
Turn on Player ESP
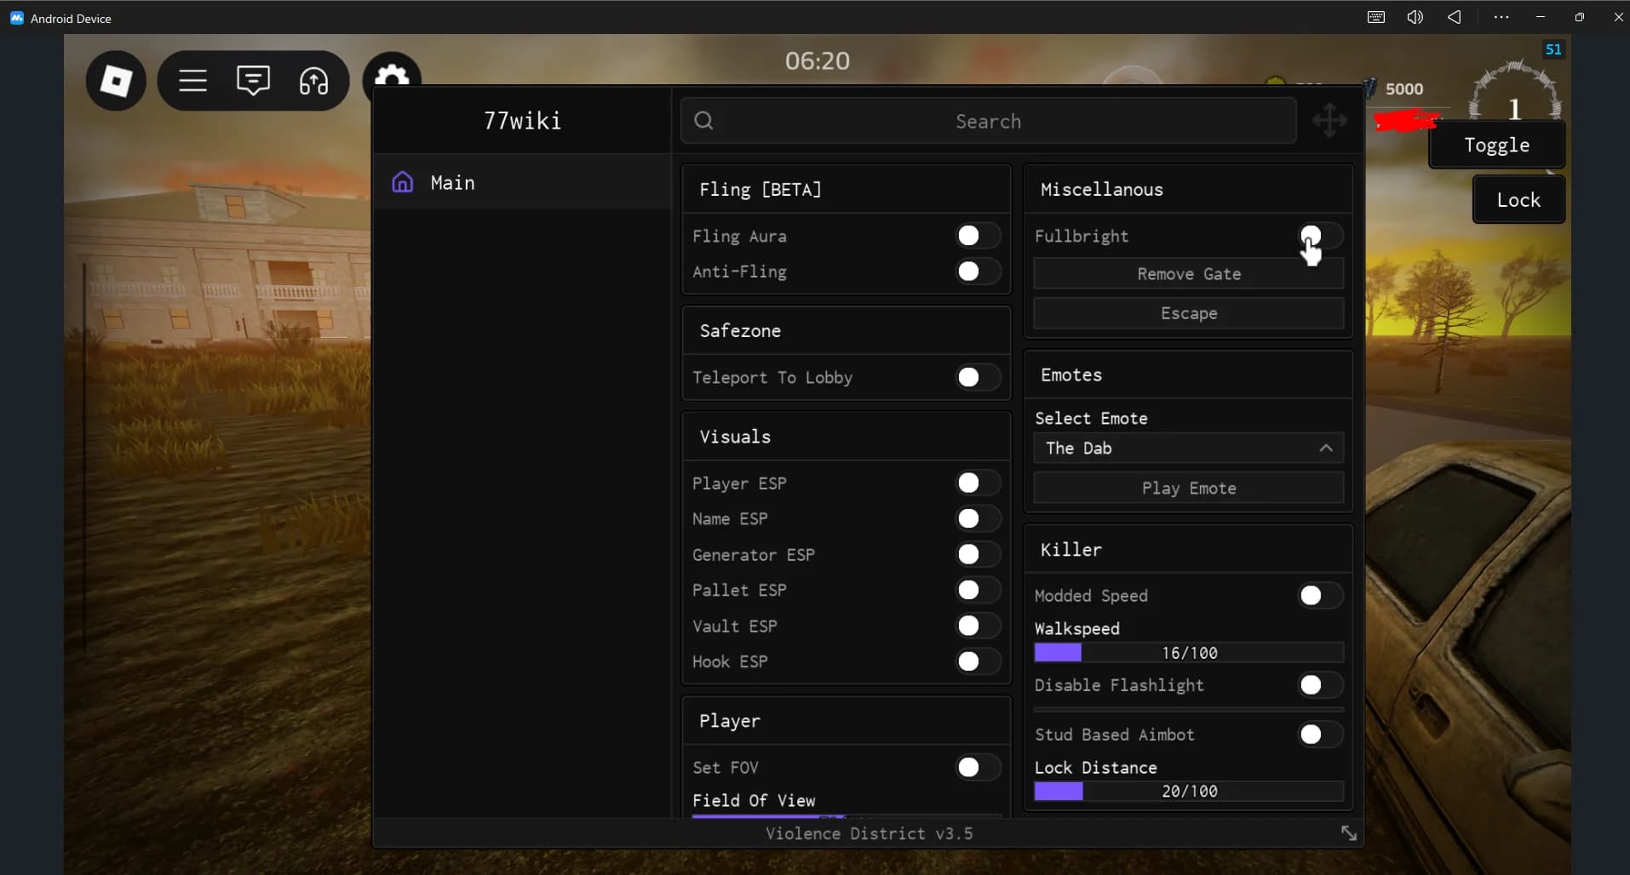click(x=977, y=483)
